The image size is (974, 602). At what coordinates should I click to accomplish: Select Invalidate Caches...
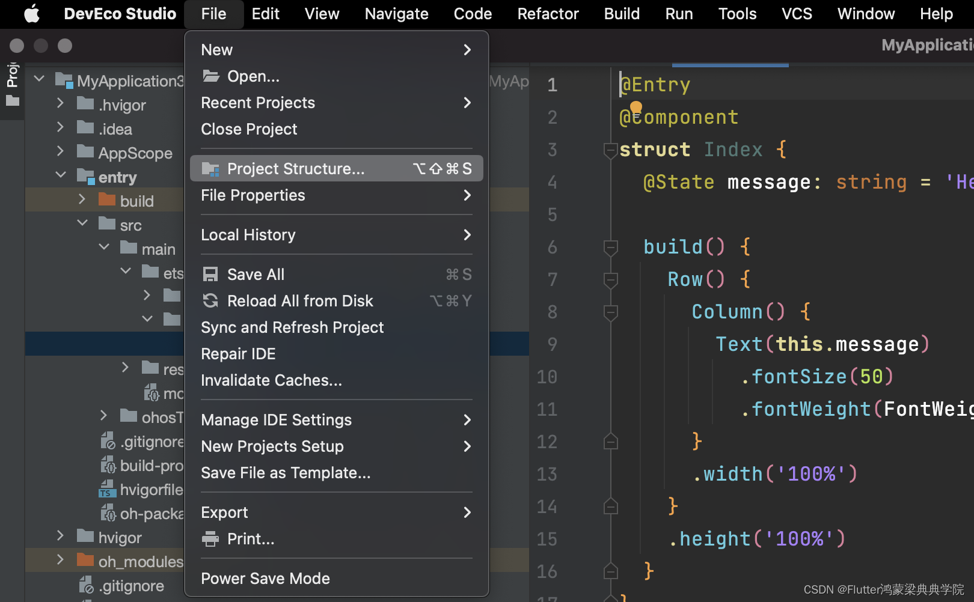337,380
